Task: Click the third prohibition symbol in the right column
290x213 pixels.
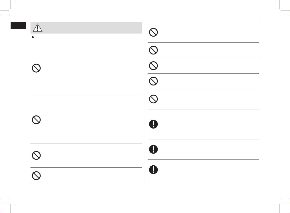Action: click(154, 66)
